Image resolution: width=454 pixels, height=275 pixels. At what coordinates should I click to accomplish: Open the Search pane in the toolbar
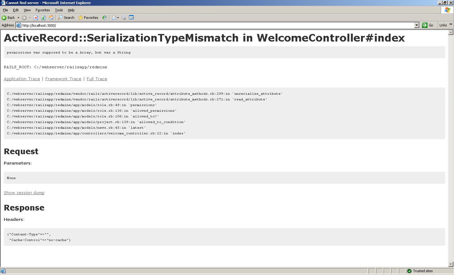[66, 18]
